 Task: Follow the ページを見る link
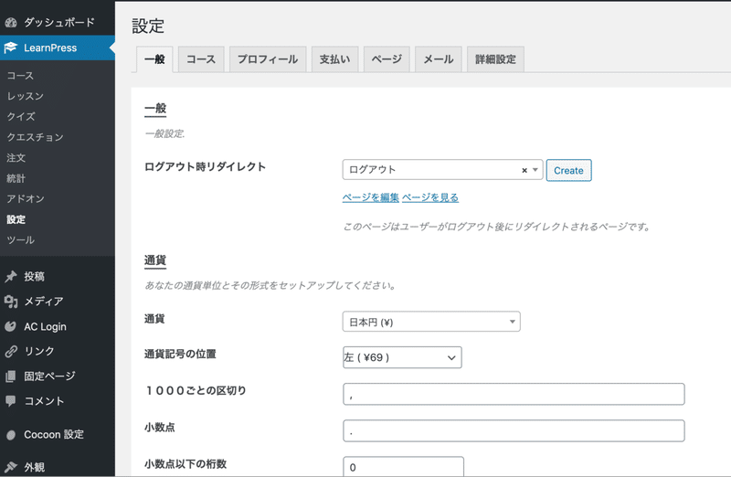pos(430,197)
